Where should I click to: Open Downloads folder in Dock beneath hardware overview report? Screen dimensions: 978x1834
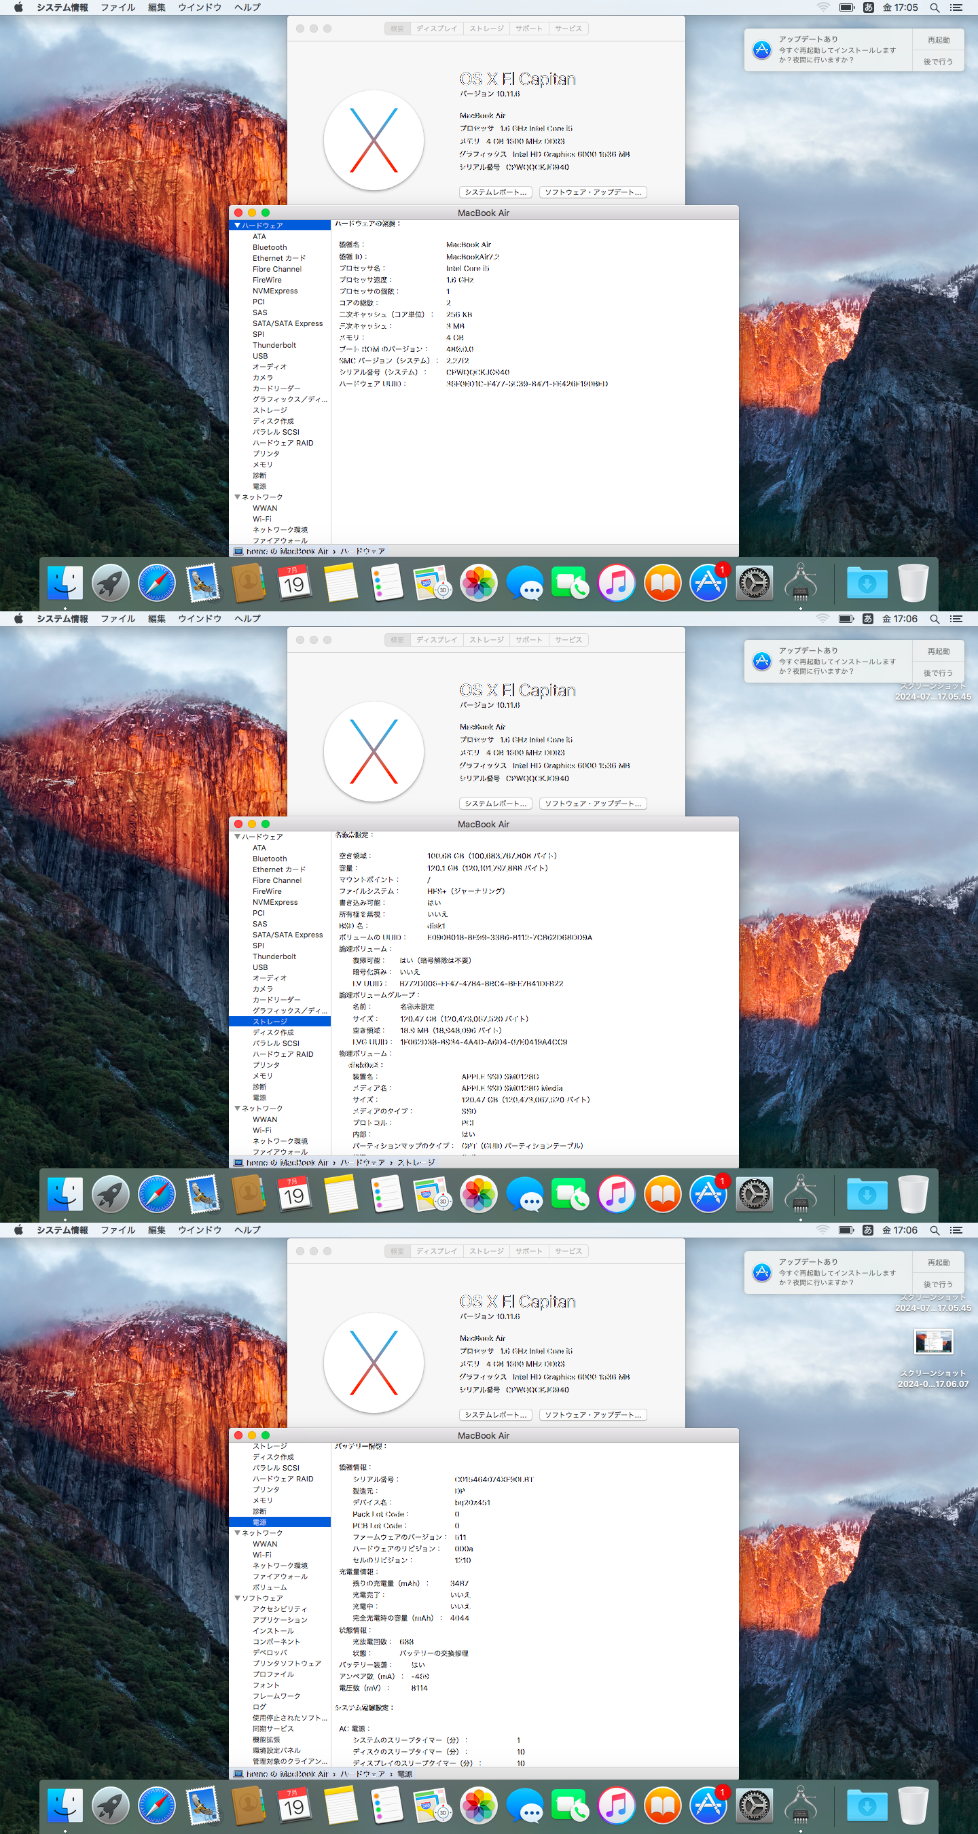coord(867,583)
